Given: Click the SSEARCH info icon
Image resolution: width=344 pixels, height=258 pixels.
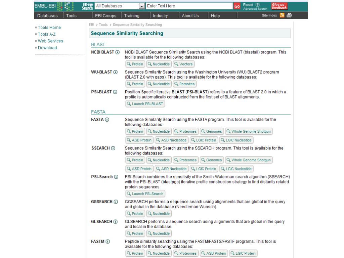Looking at the screenshot, I should 113,148.
